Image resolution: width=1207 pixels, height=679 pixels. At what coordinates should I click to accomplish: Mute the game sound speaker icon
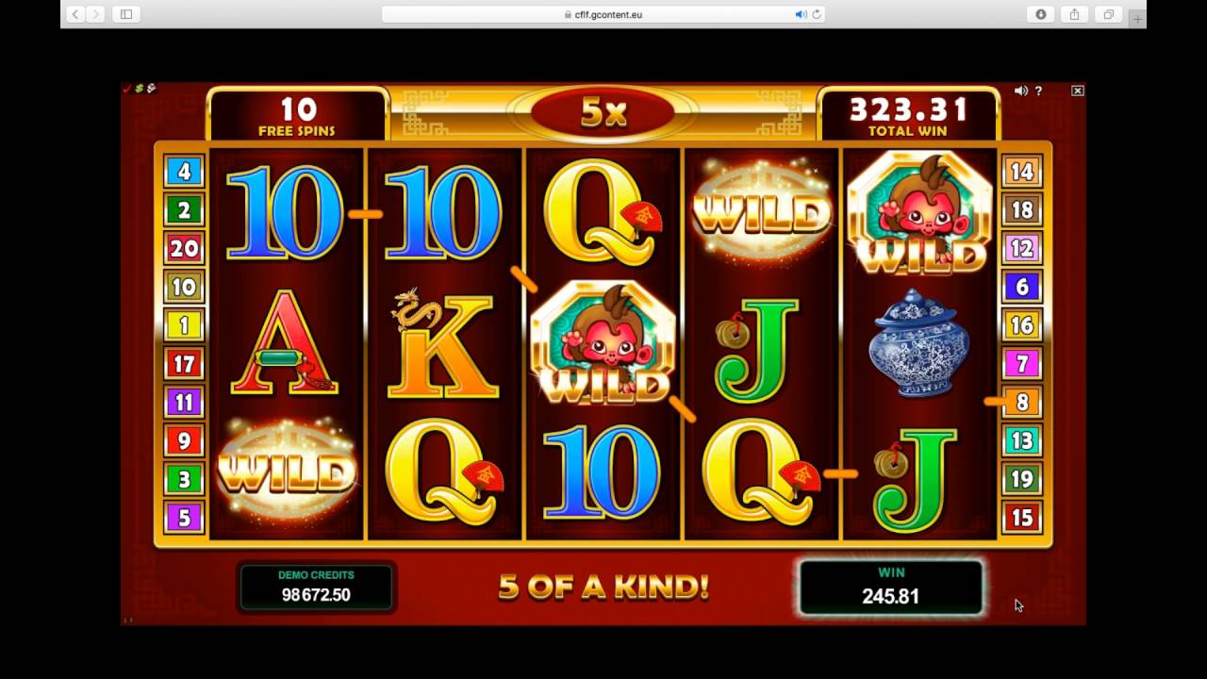click(x=1020, y=91)
